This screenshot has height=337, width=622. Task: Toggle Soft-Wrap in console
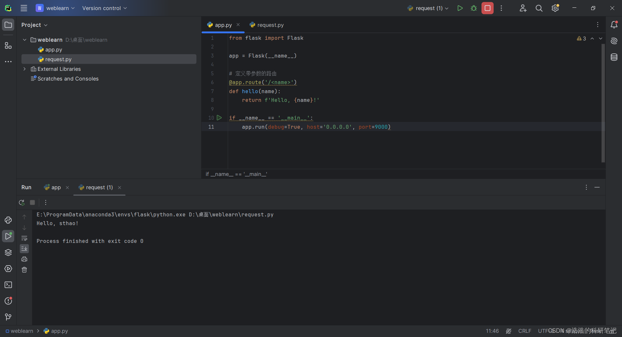[24, 238]
